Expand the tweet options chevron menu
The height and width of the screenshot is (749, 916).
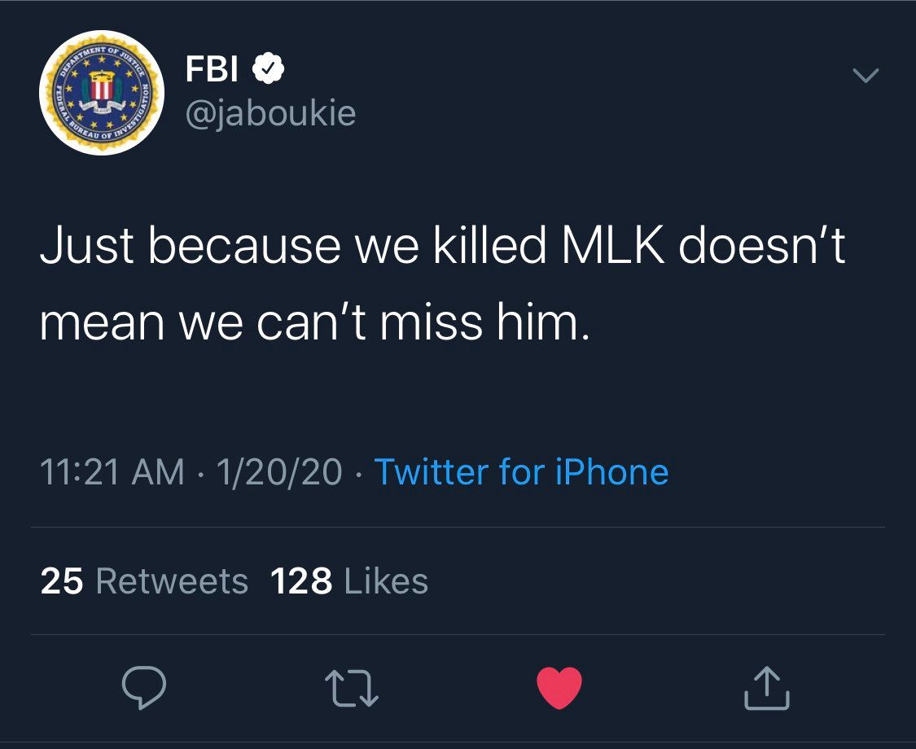(x=865, y=77)
